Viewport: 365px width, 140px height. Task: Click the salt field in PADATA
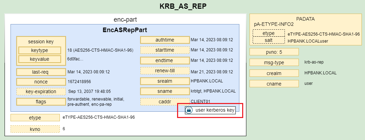pos(268,41)
